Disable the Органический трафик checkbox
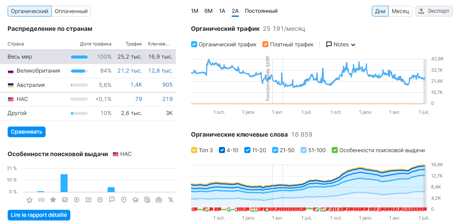Screen dimensions: 458x222 (x=194, y=44)
